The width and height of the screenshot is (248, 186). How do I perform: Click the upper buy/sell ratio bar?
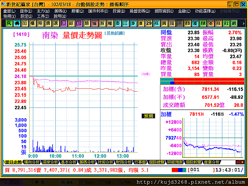click(x=202, y=79)
